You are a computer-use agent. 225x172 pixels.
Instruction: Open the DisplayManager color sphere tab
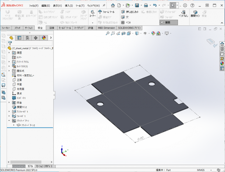(44, 38)
